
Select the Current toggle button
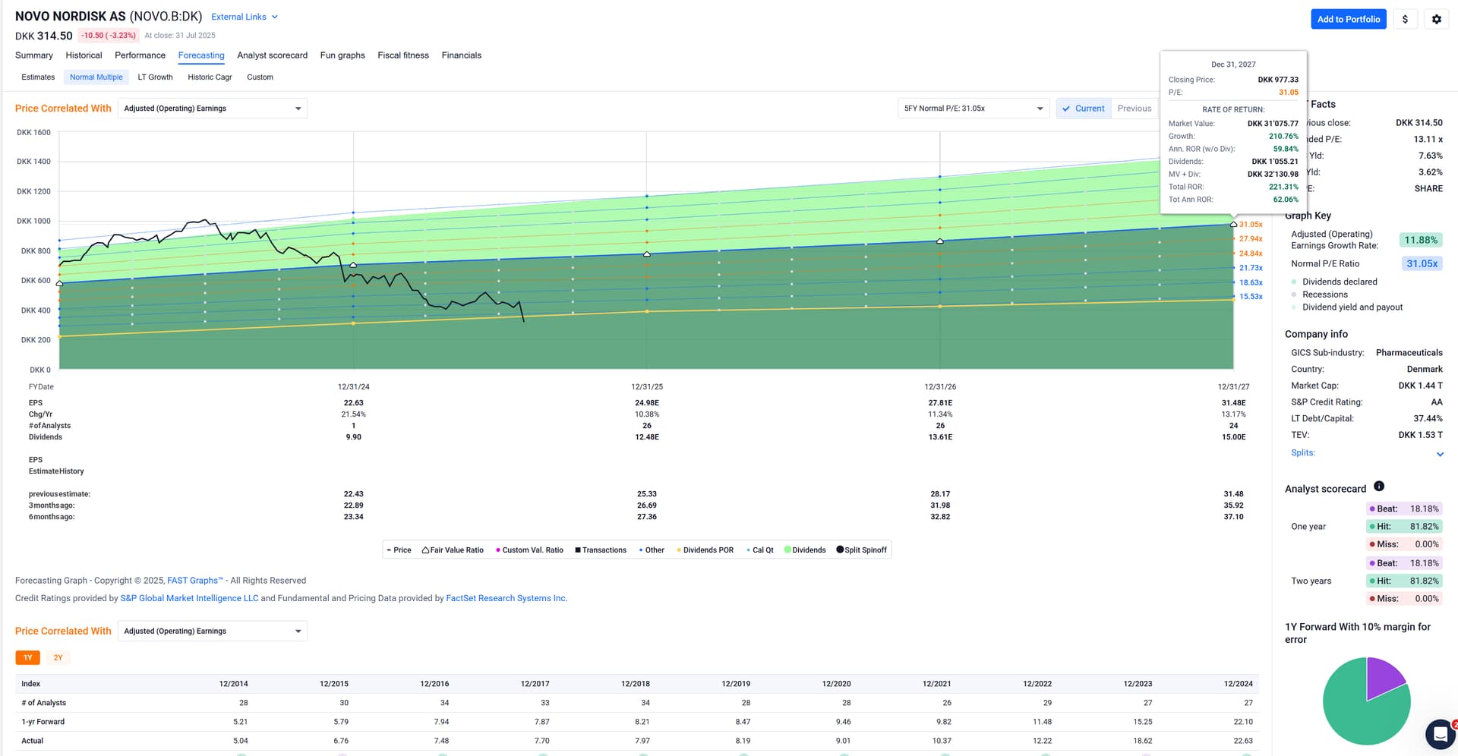pos(1084,109)
